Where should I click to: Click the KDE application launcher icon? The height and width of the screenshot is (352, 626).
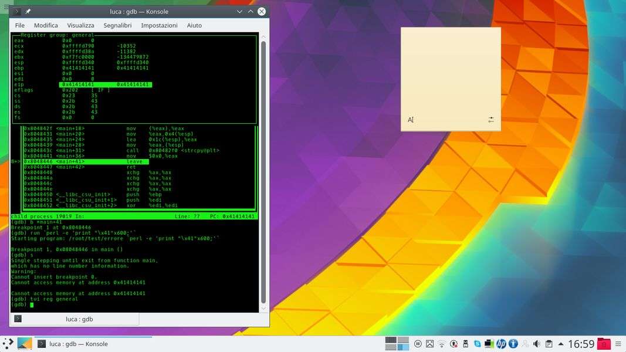tap(8, 344)
